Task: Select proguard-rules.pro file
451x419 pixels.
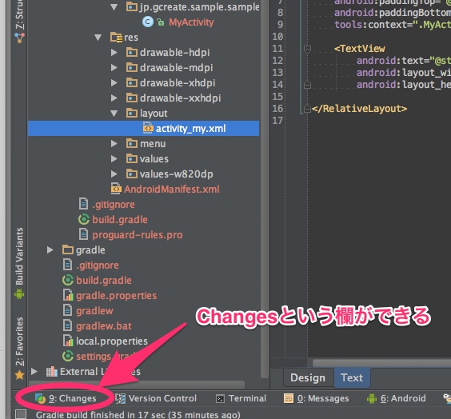Action: 138,235
